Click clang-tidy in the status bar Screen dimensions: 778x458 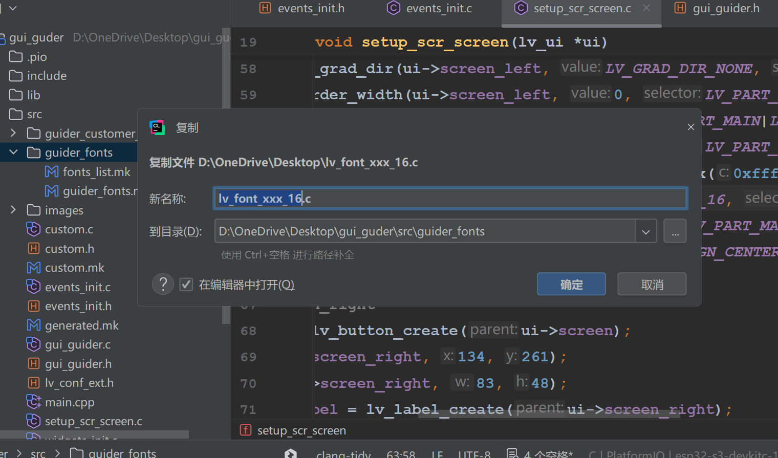tap(343, 453)
